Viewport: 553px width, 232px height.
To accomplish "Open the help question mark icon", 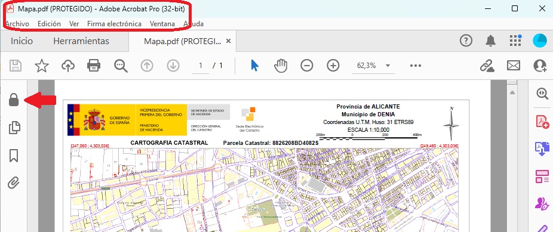I will 466,41.
